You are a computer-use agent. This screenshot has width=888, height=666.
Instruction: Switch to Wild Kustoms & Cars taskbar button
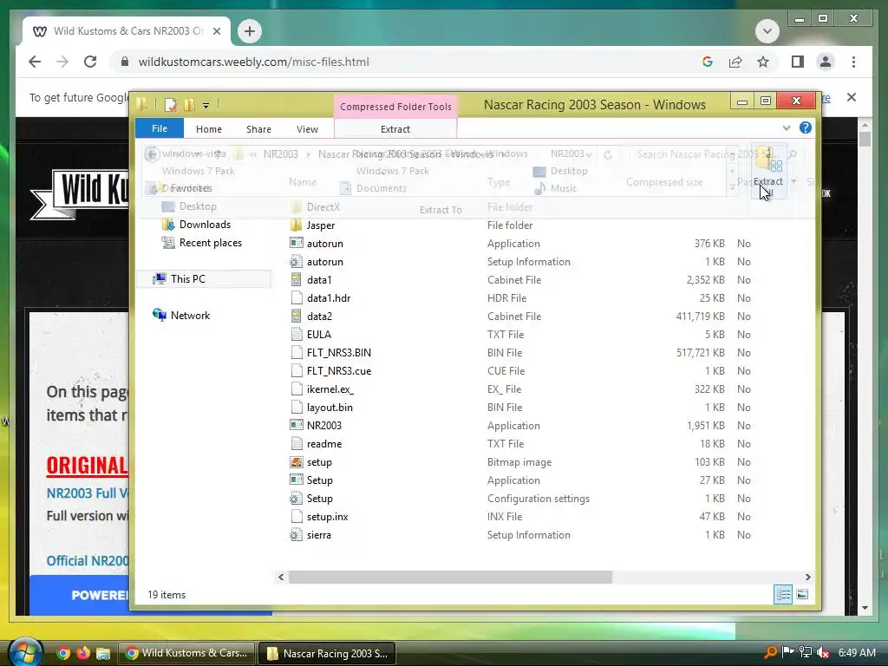point(186,653)
